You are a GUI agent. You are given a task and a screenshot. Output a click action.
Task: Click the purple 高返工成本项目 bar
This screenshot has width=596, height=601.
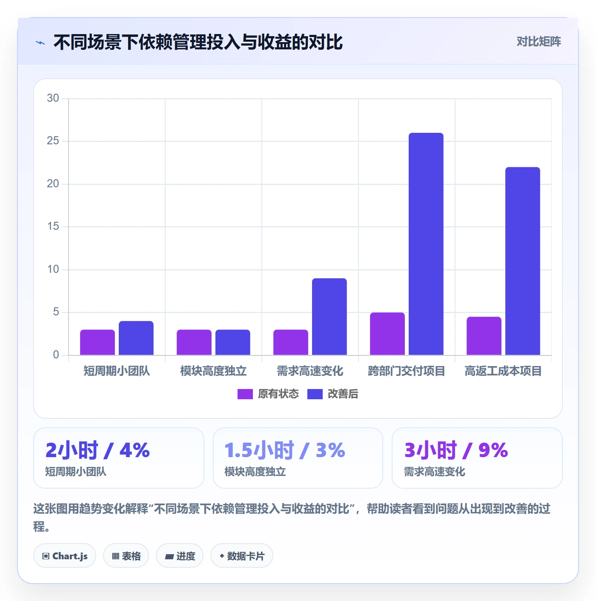tap(484, 336)
